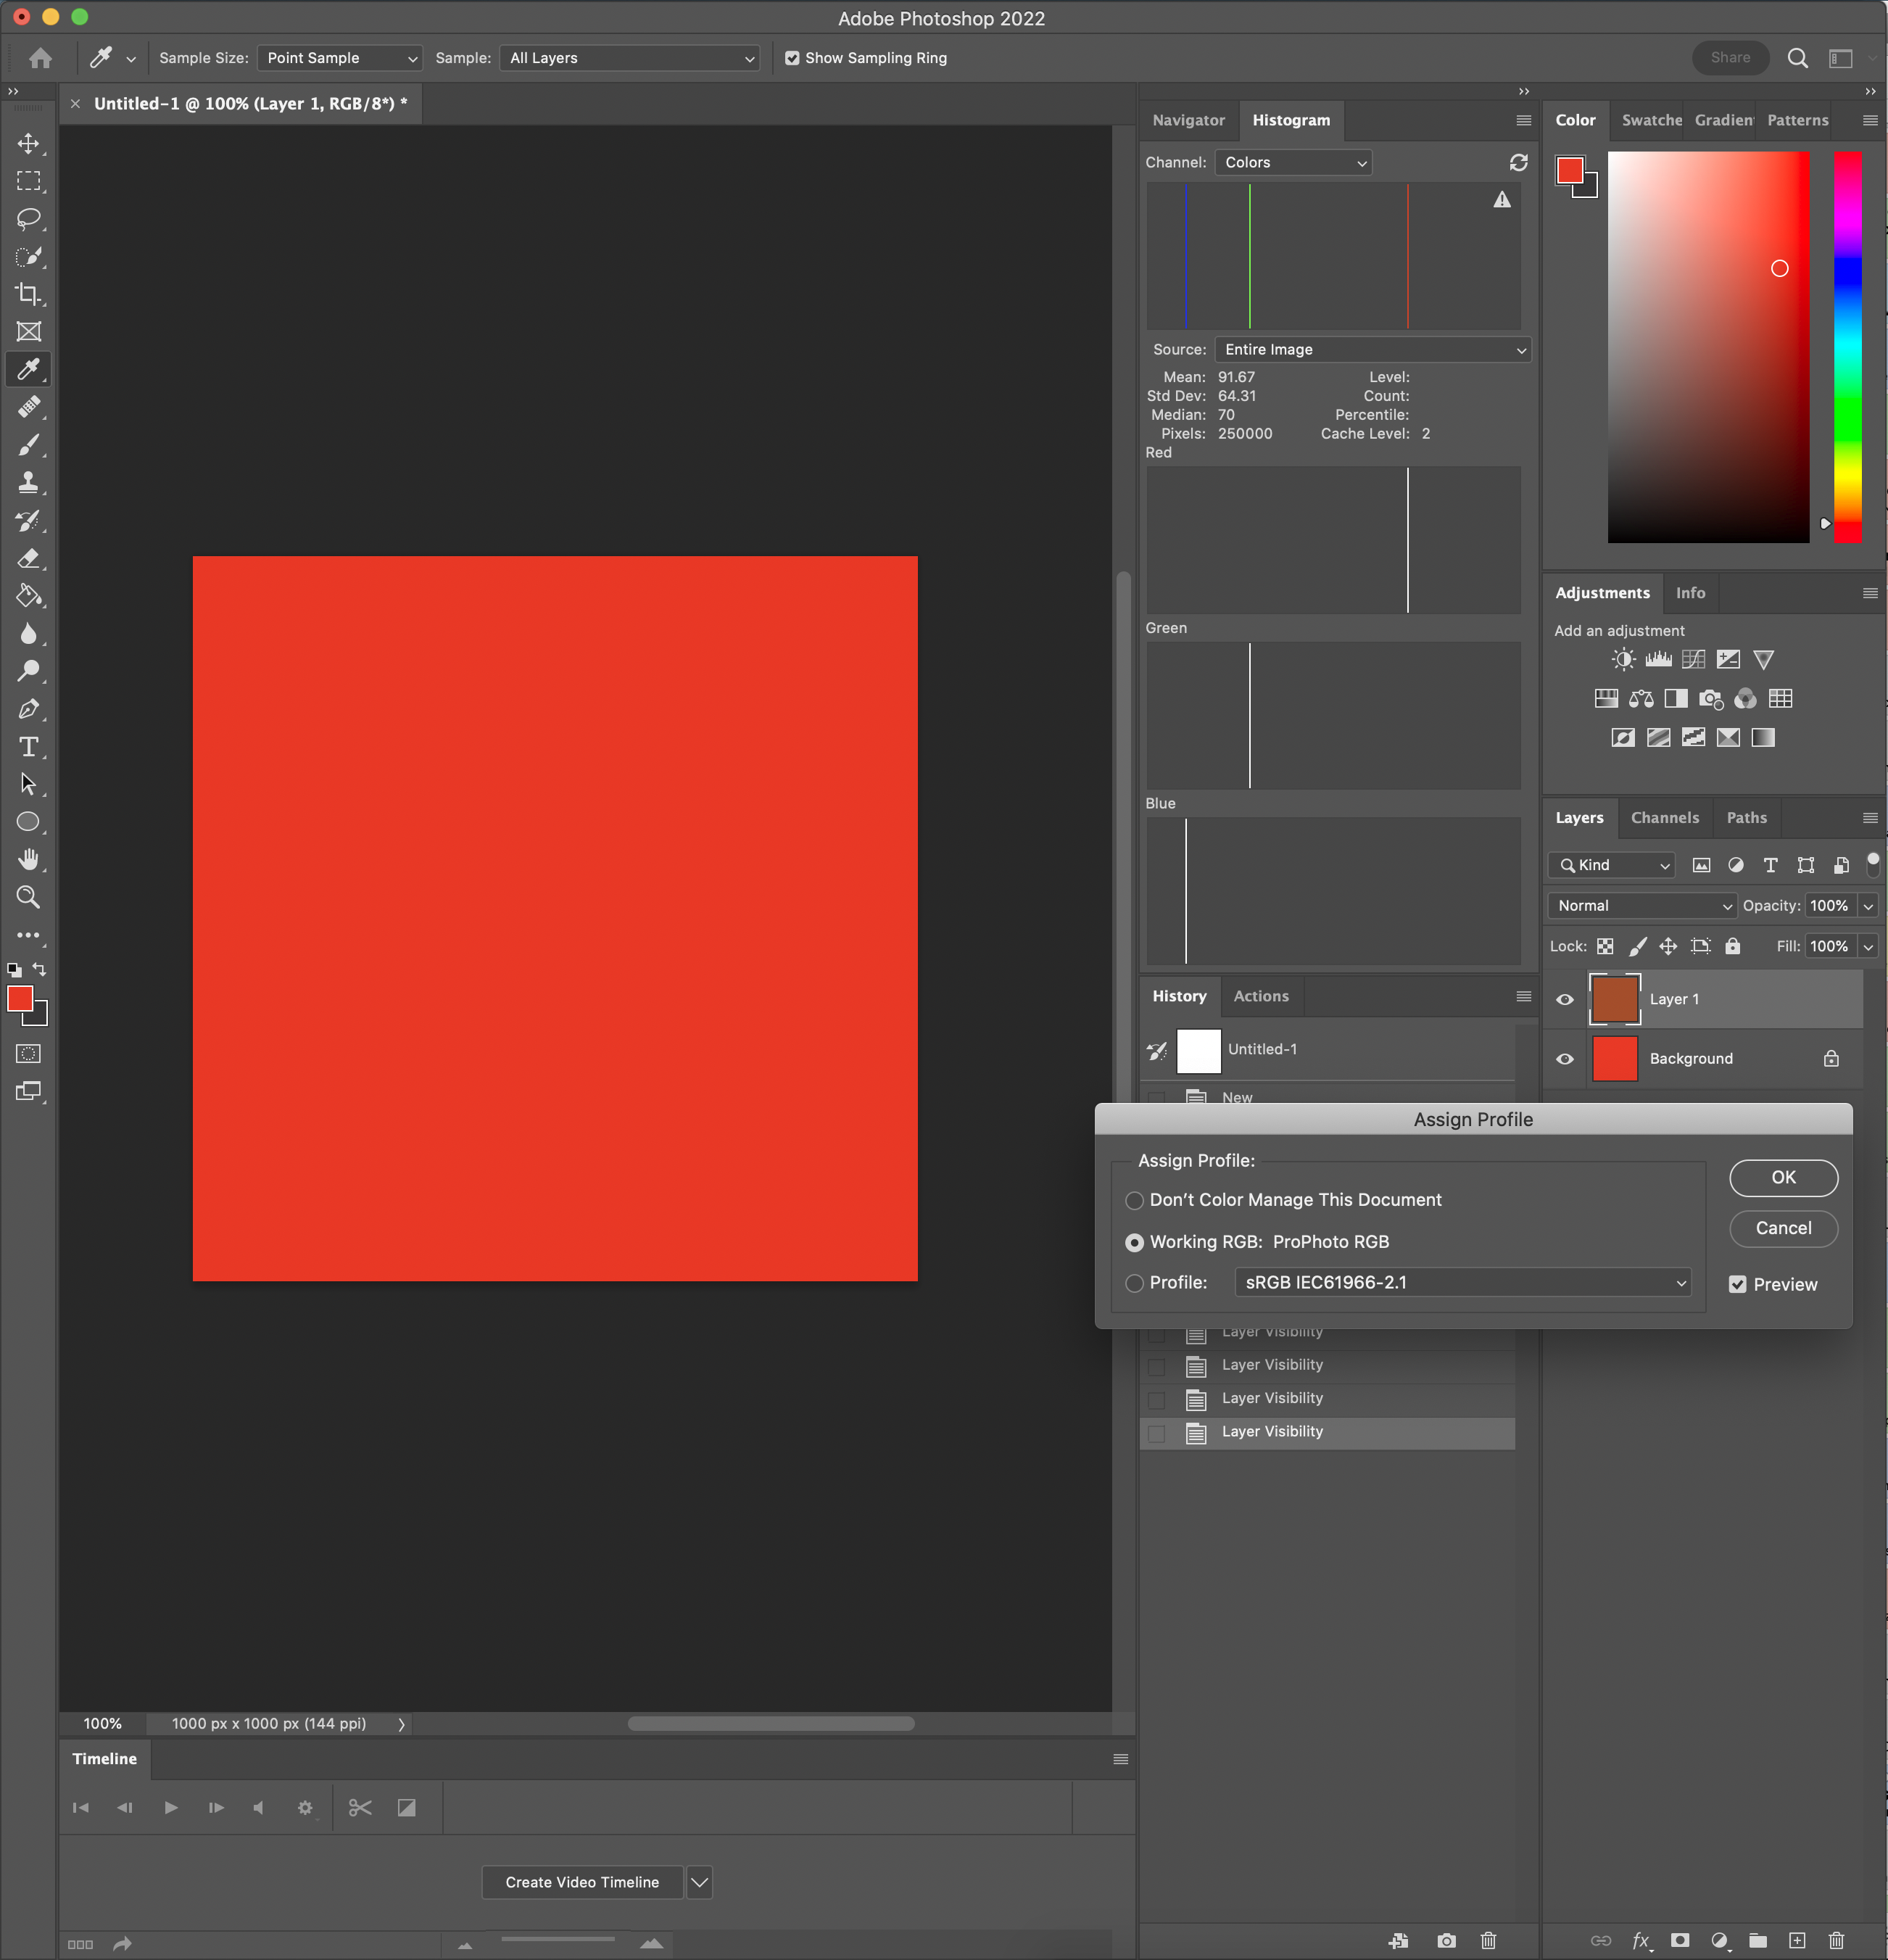Image resolution: width=1888 pixels, height=1960 pixels.
Task: Select the Hand tool
Action: [x=28, y=860]
